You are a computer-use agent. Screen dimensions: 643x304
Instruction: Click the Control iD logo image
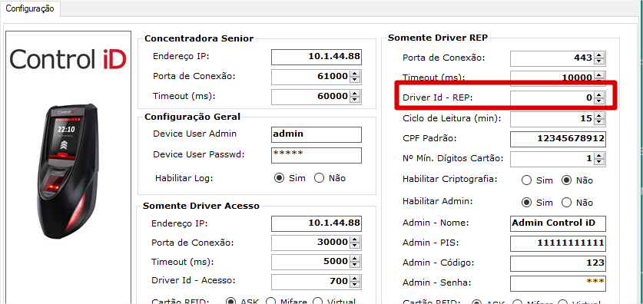coord(68,59)
